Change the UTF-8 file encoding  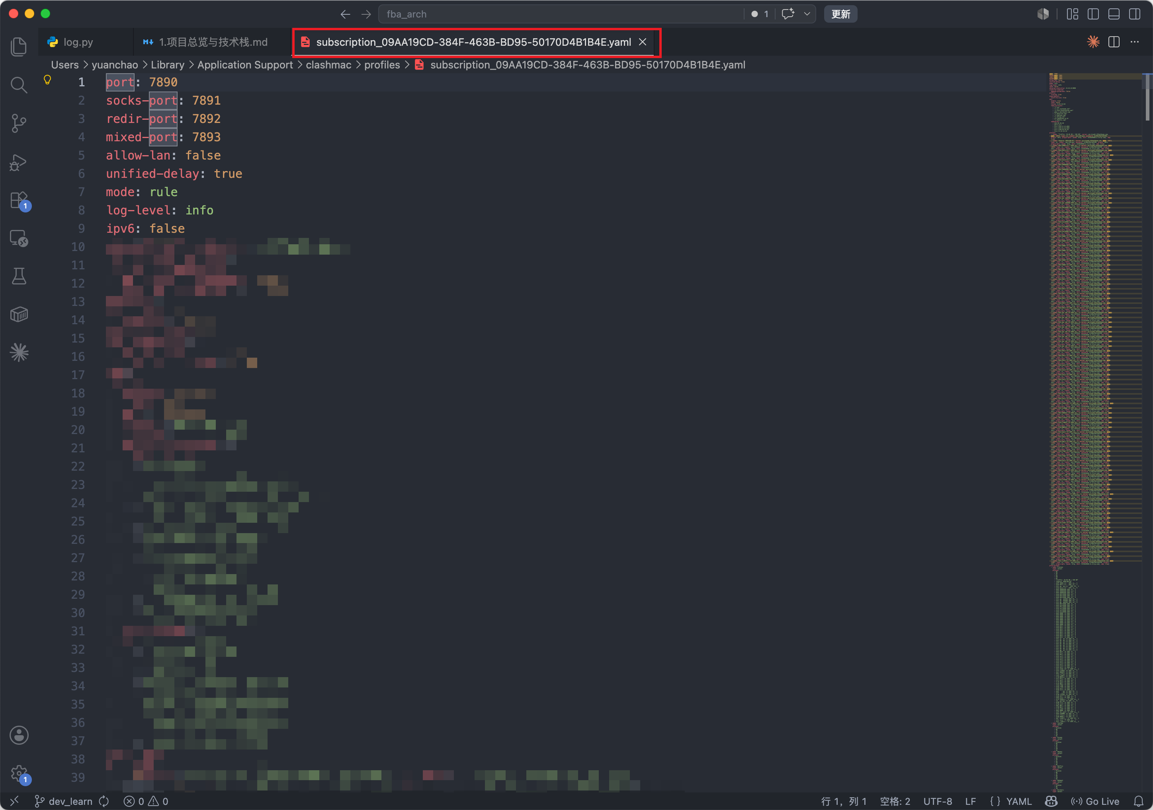tap(938, 802)
